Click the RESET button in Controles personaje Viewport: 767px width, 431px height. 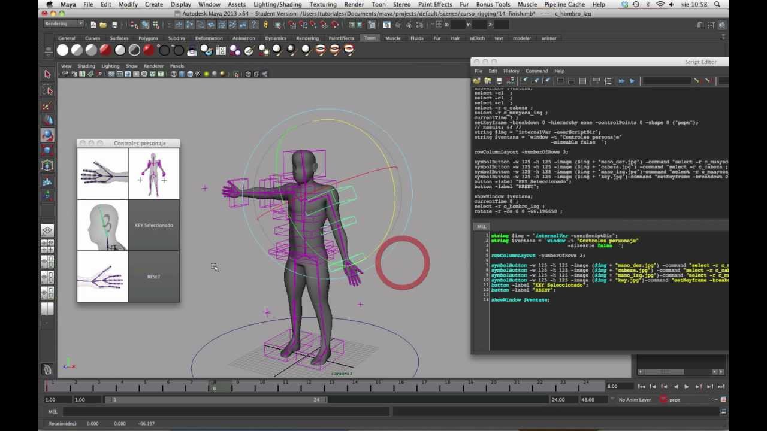pyautogui.click(x=154, y=277)
